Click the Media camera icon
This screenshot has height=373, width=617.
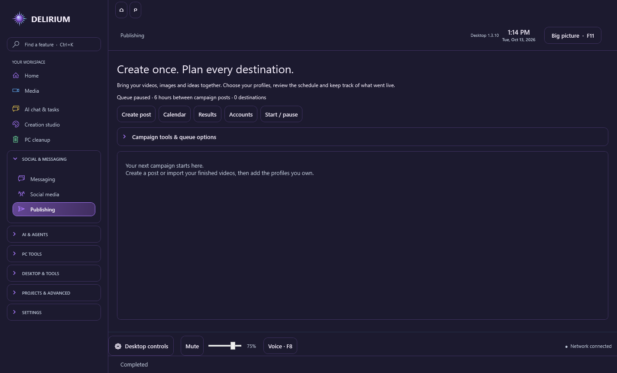coord(16,91)
